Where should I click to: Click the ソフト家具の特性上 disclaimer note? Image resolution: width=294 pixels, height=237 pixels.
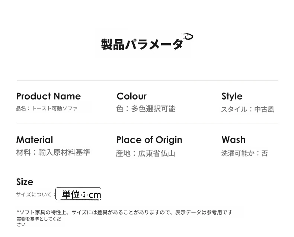pyautogui.click(x=125, y=212)
